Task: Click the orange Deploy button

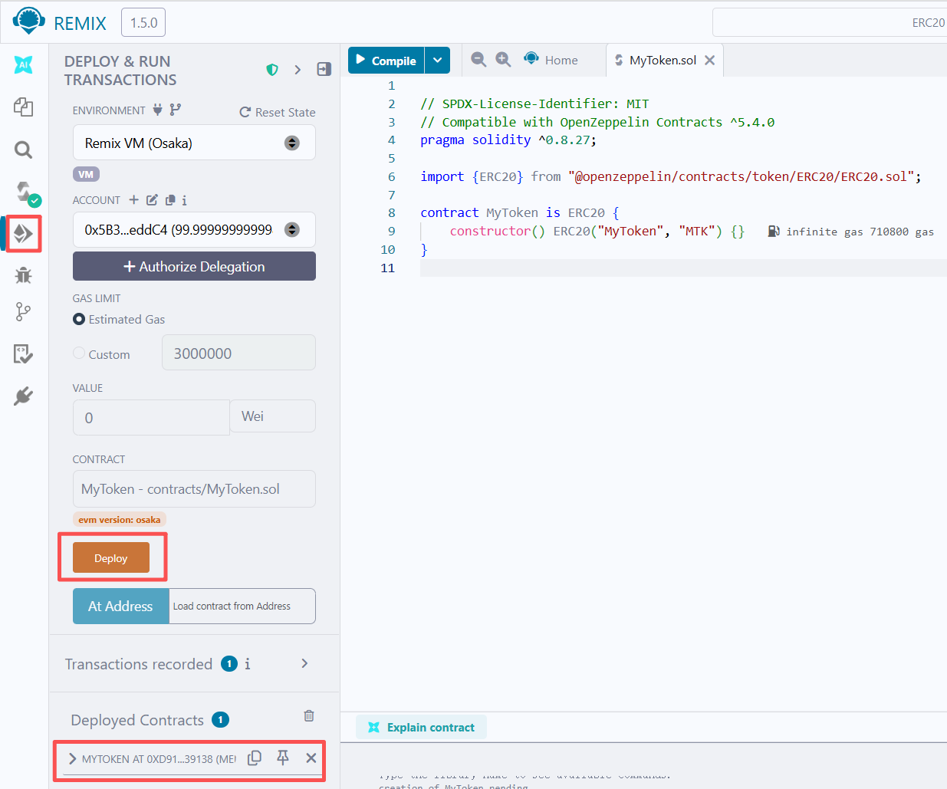Action: pos(111,558)
